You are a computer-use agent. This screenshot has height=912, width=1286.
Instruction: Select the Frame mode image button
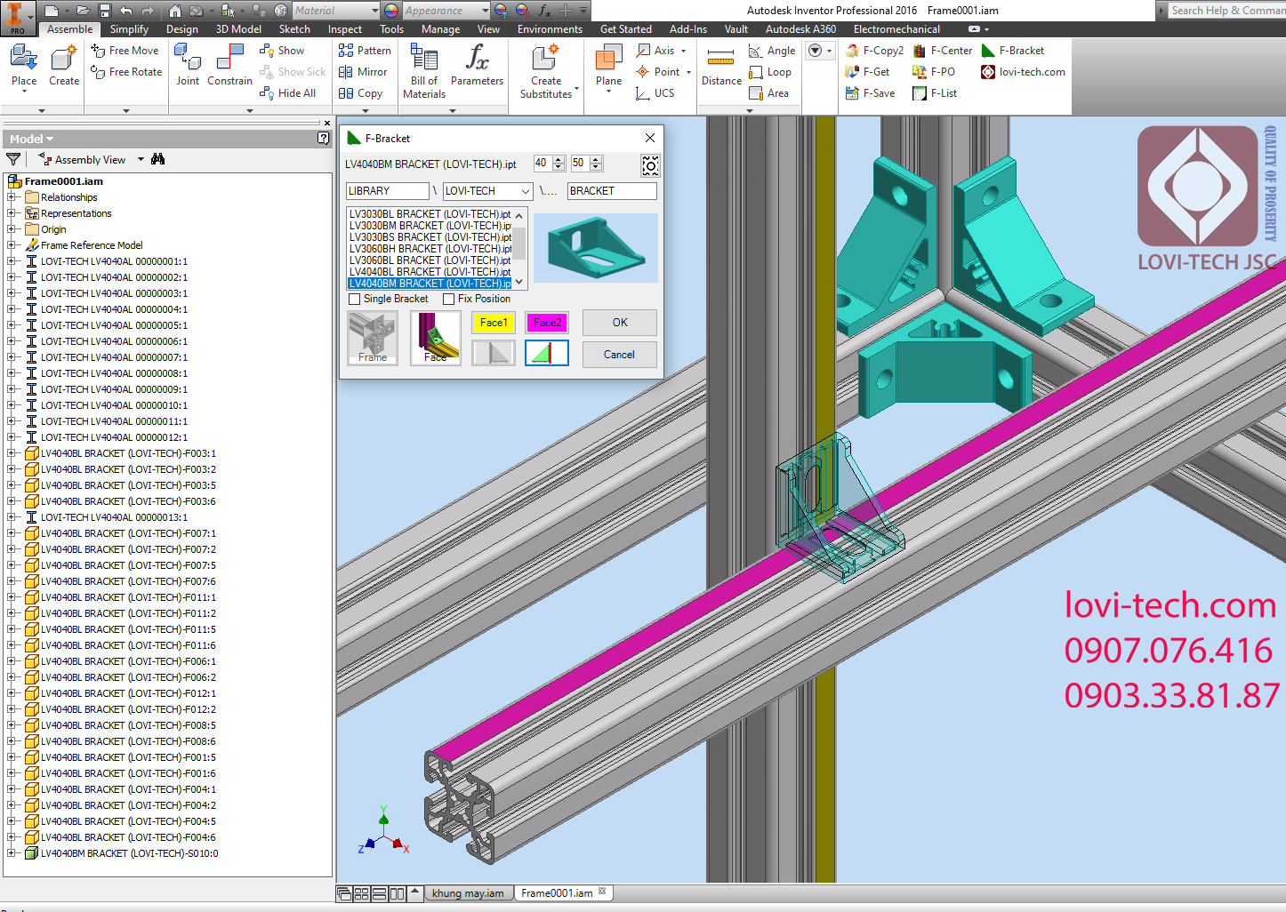373,338
